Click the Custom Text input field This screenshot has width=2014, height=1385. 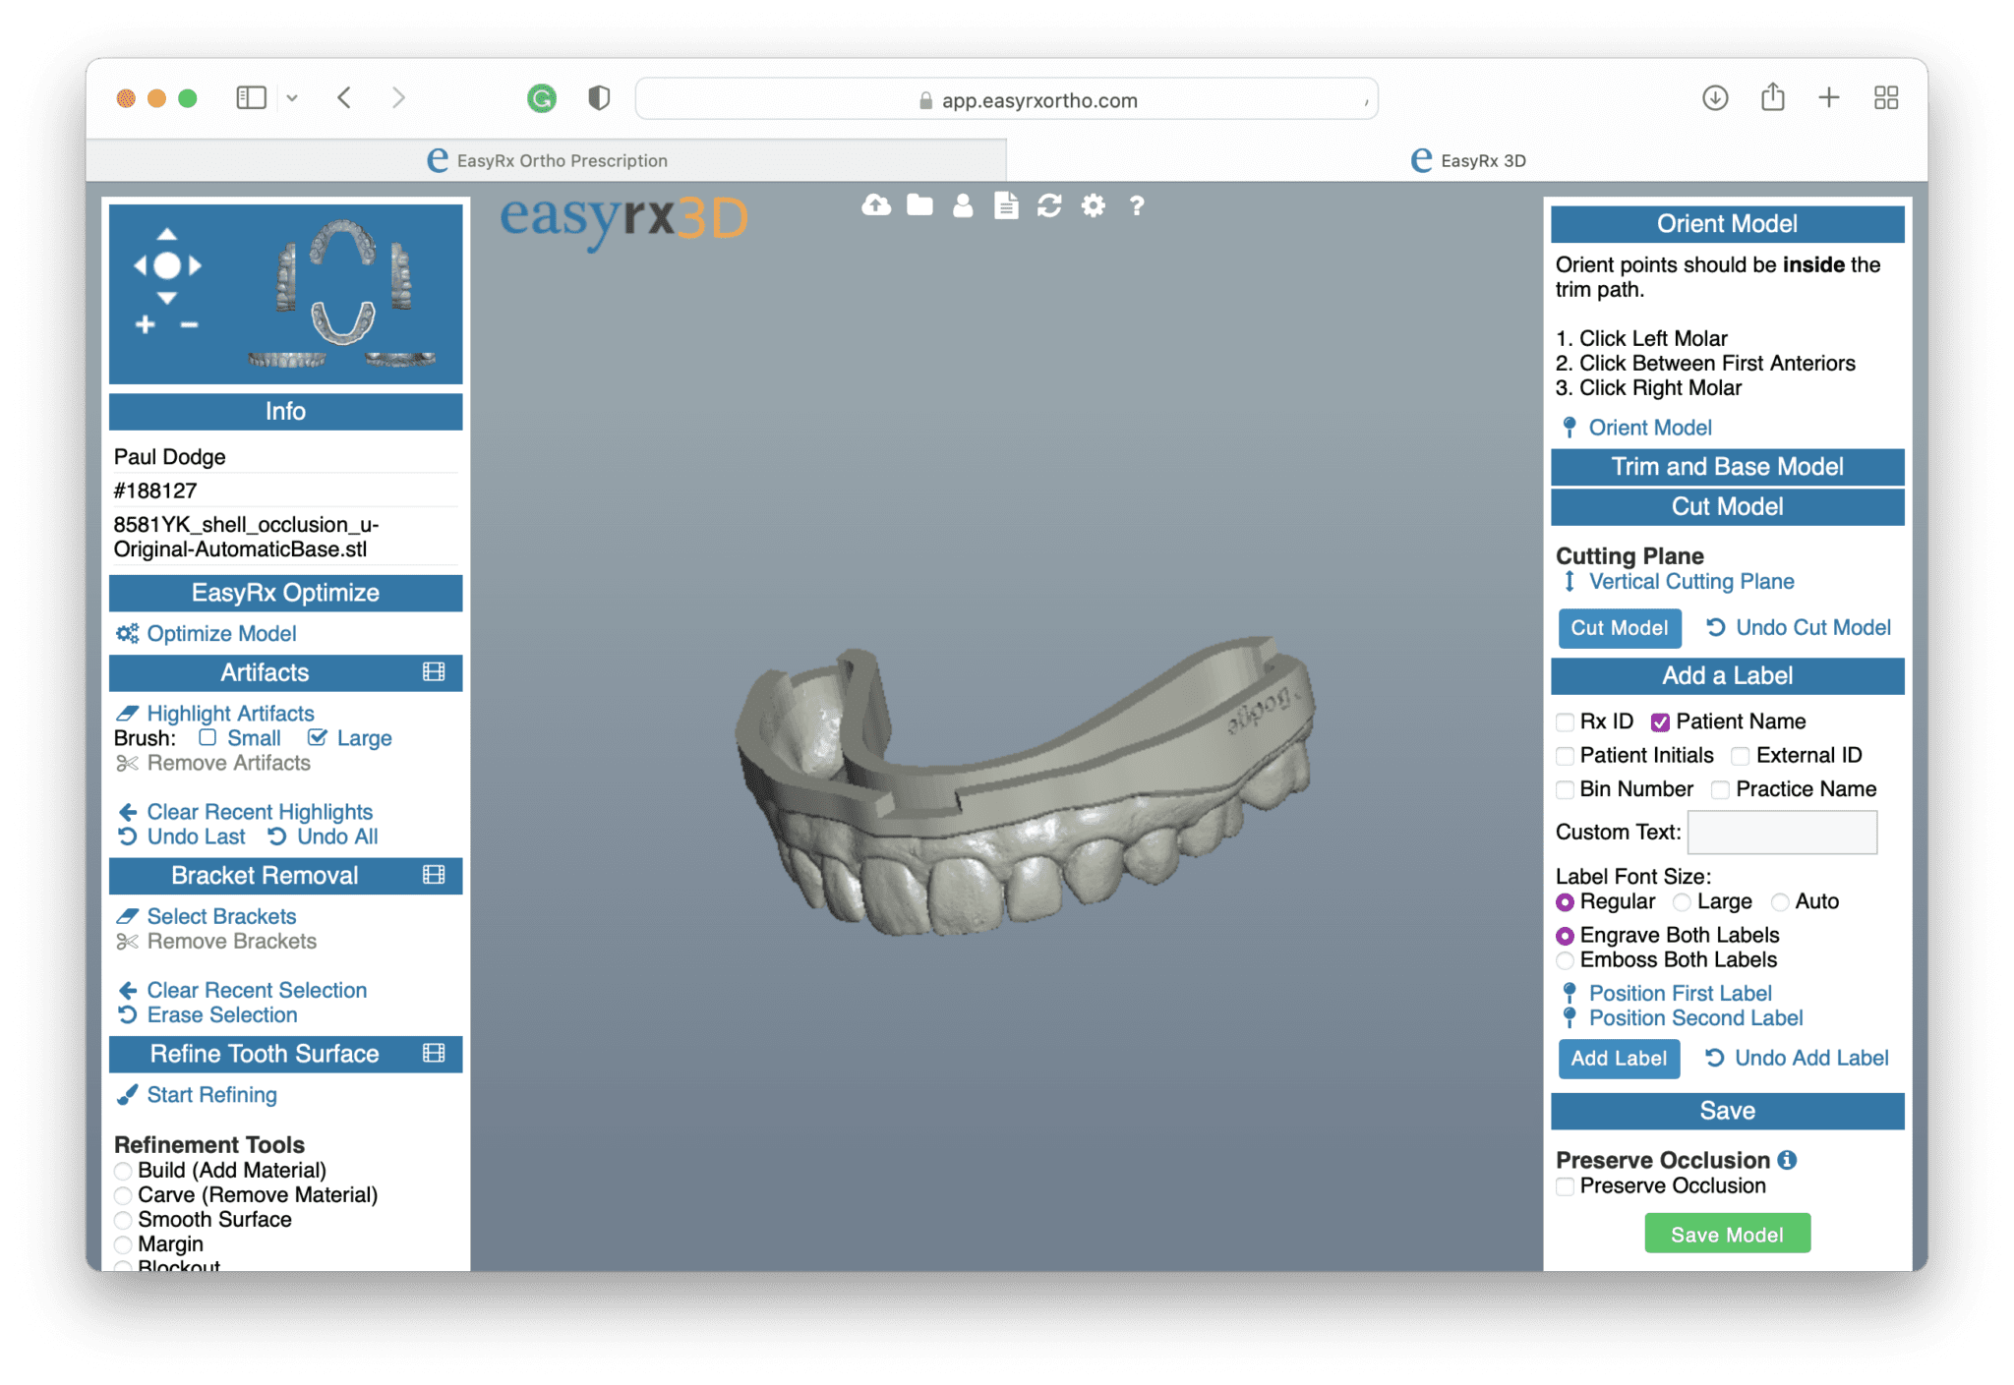(1781, 833)
